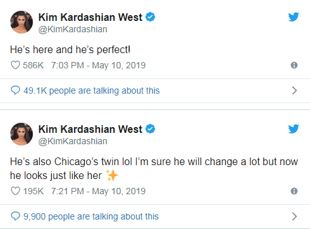This screenshot has width=310, height=229.
Task: Click the Twitter bird icon on first tweet
Action: tap(294, 17)
